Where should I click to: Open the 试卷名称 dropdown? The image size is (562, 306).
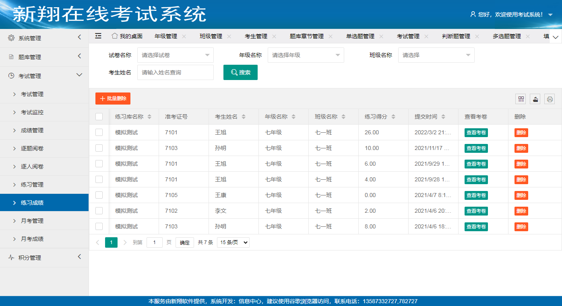pos(175,55)
